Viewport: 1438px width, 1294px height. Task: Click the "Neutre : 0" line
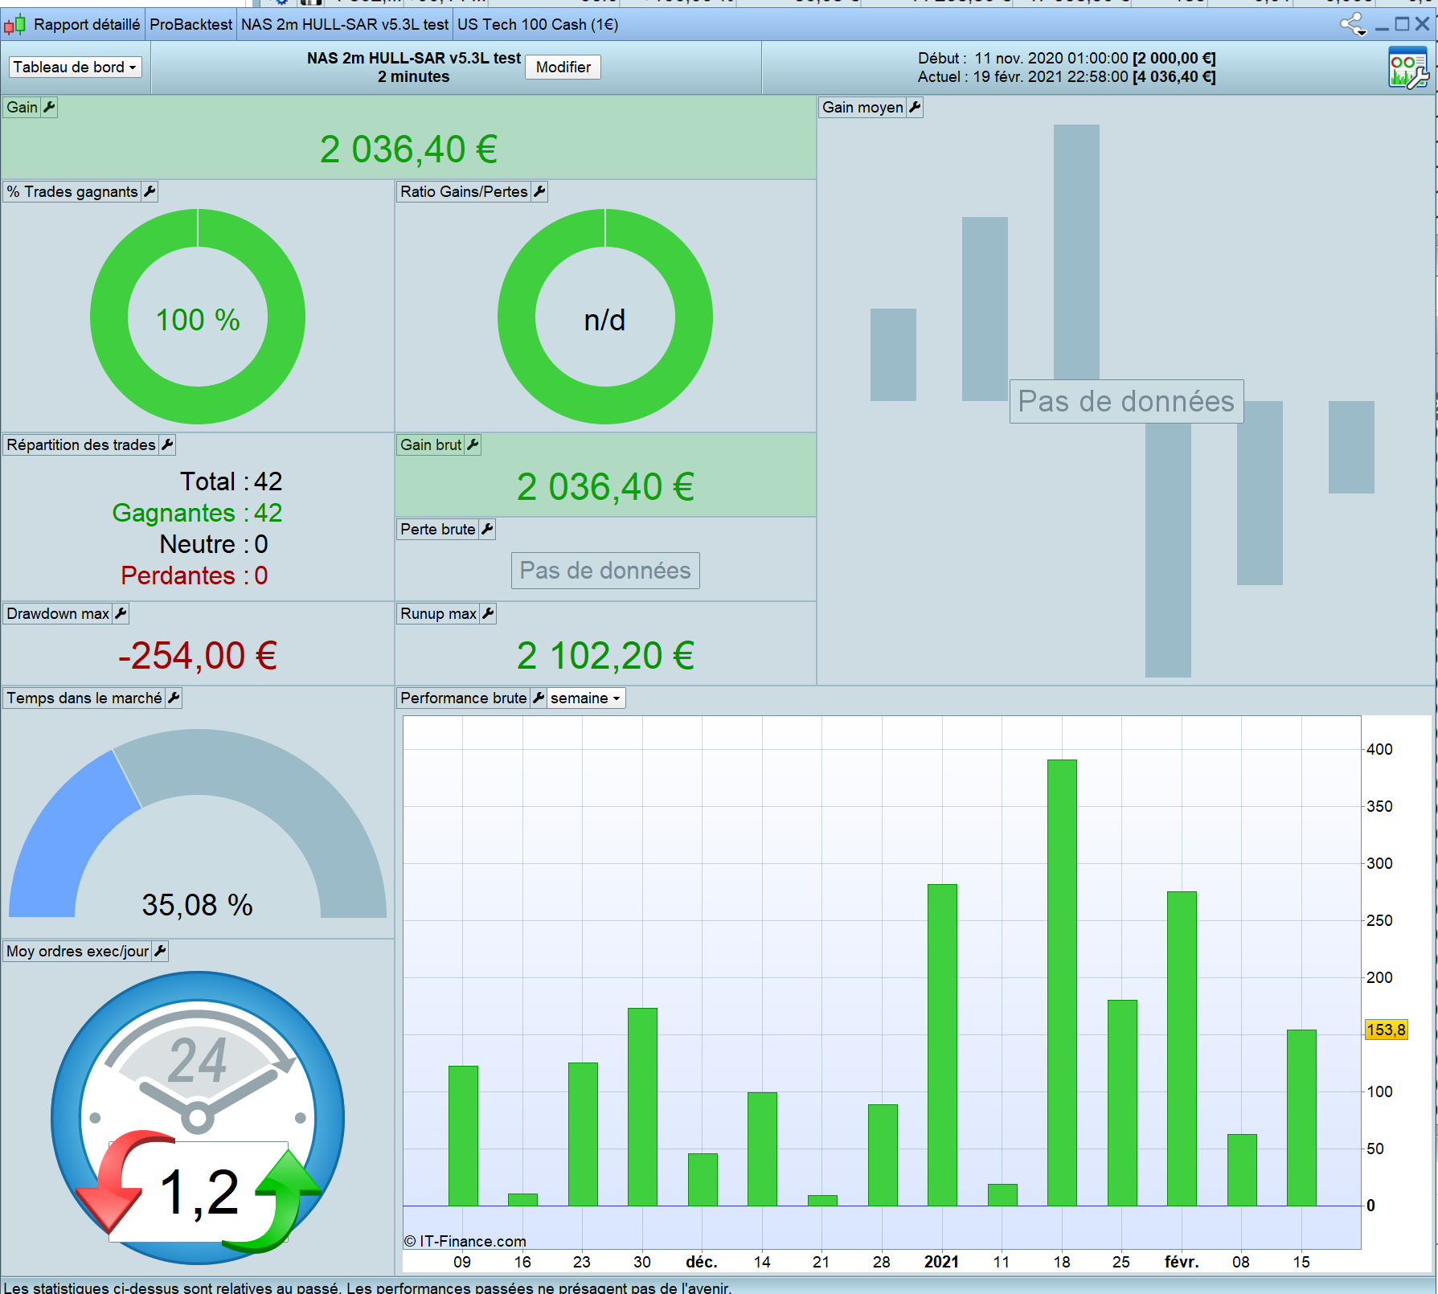click(214, 544)
